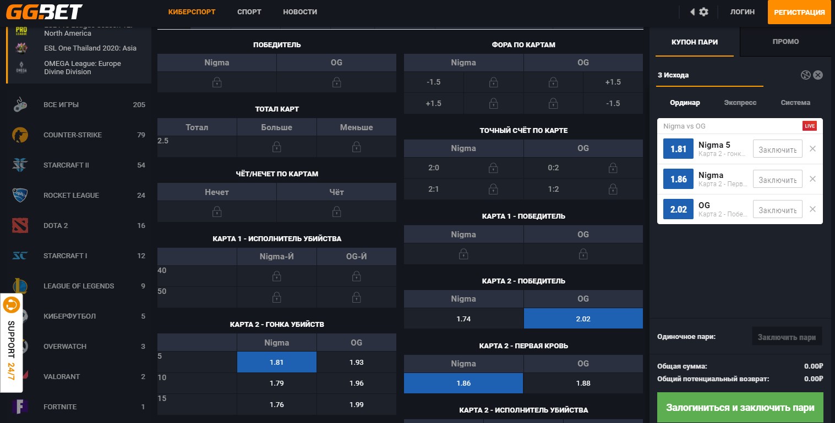Screen dimensions: 835x423
Task: Select Nigma 1.74 Карта 2 winner odds
Action: click(463, 319)
